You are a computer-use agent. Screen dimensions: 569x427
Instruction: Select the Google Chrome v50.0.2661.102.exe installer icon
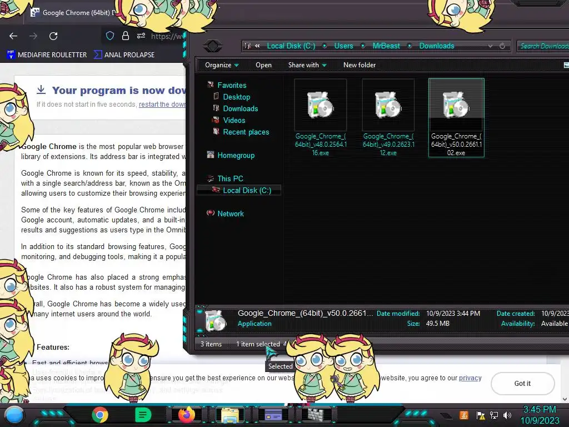[x=456, y=118]
